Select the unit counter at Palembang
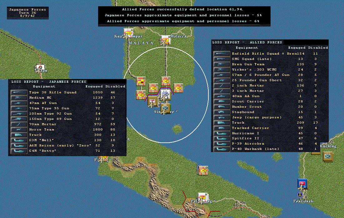 point(203,198)
